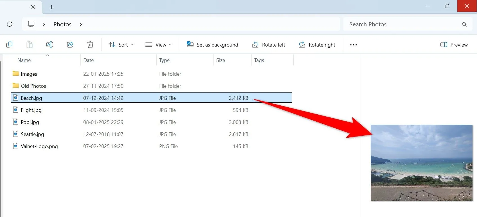Select the Old Photos folder

[x=33, y=86]
